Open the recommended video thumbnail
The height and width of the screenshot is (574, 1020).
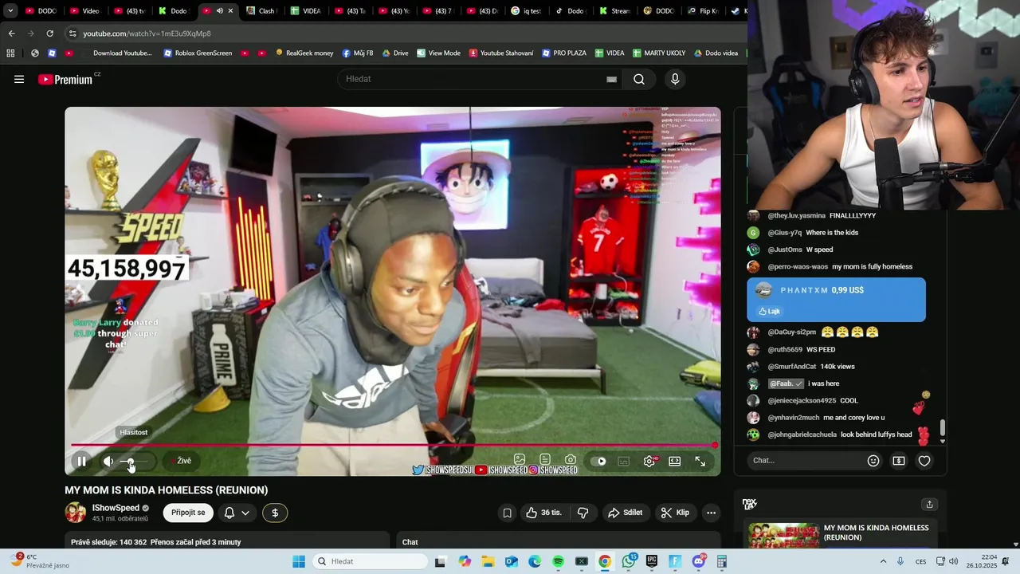(783, 535)
